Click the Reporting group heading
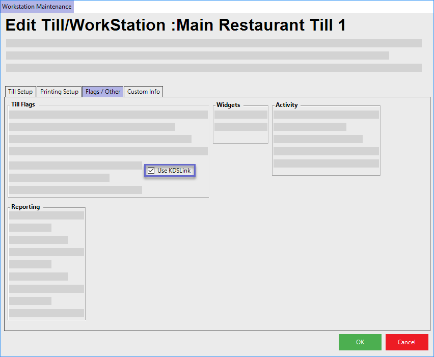The width and height of the screenshot is (434, 357). click(x=25, y=207)
